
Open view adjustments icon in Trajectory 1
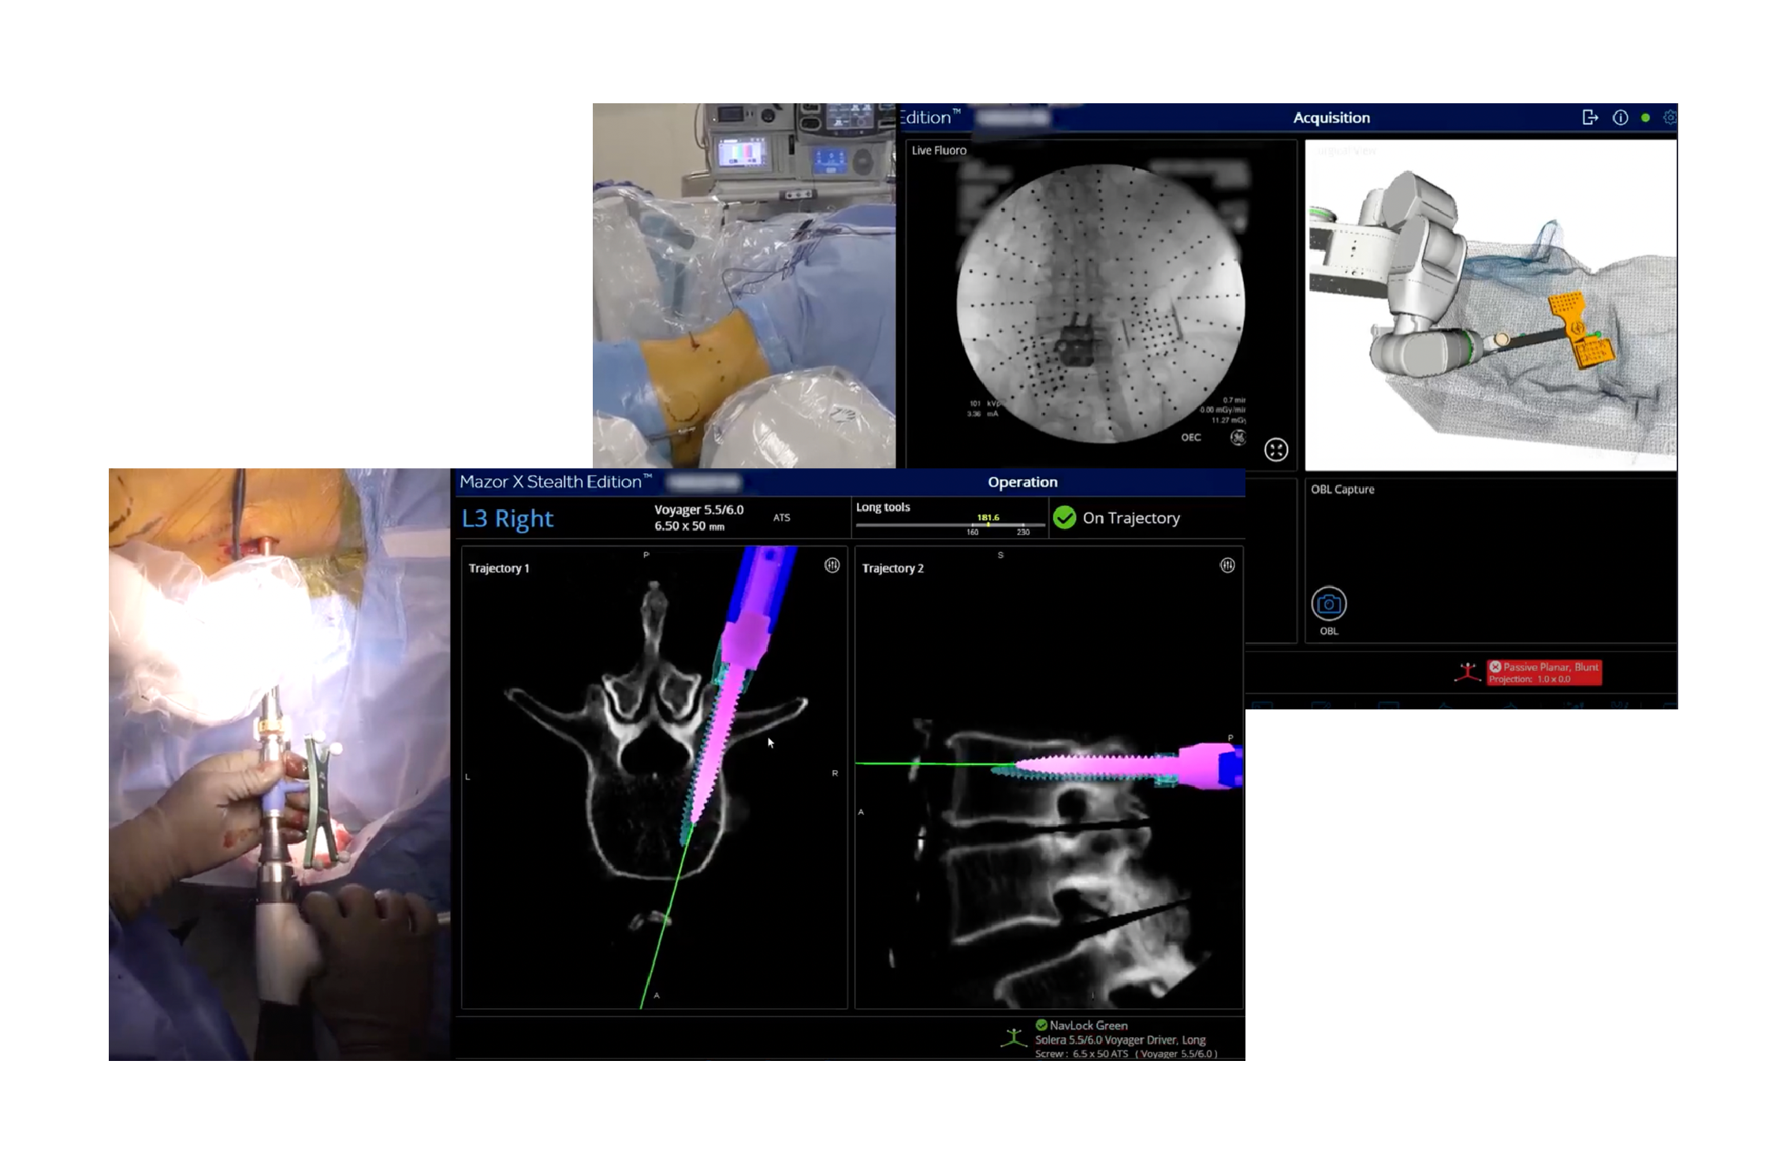(x=832, y=565)
